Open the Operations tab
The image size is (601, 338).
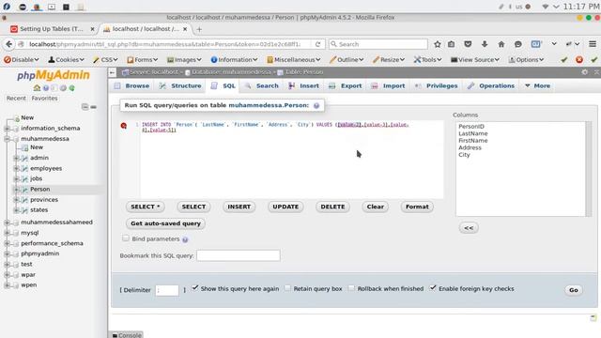tap(491, 85)
